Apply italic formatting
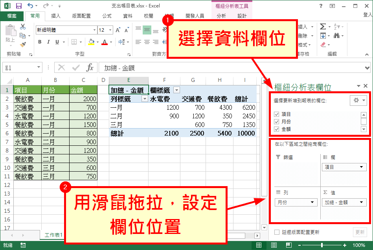 pyautogui.click(x=48, y=42)
